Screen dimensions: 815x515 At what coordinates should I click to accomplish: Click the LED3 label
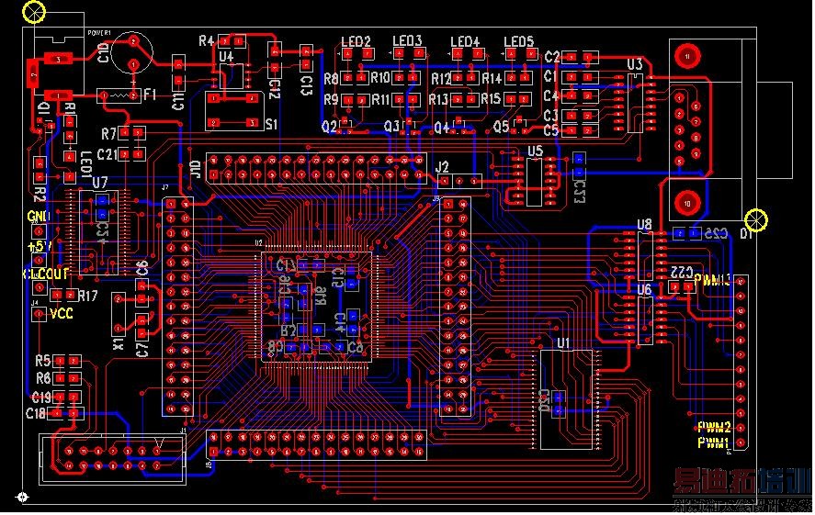[x=407, y=41]
